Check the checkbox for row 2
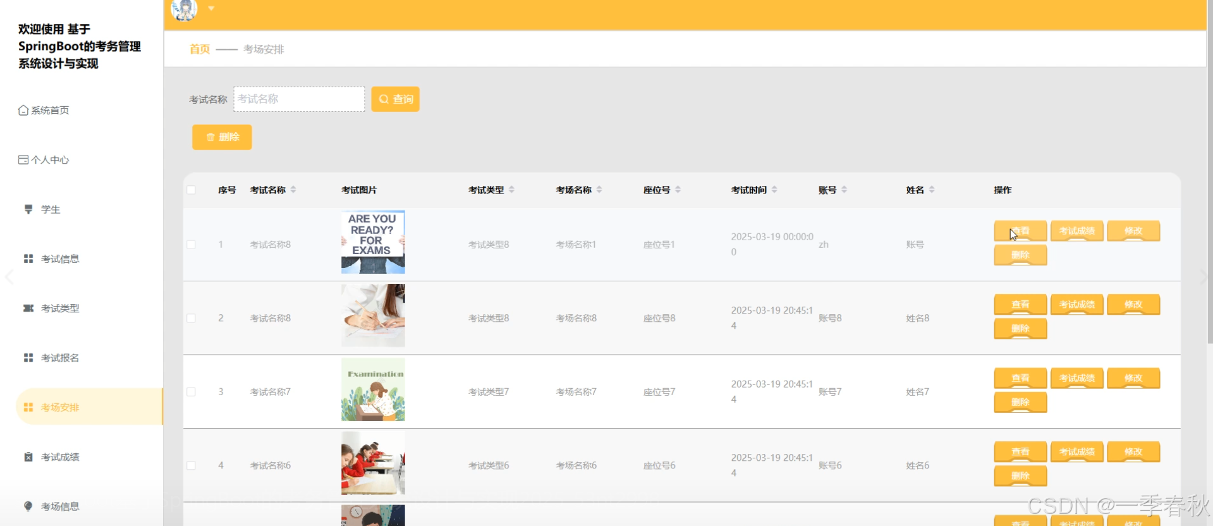This screenshot has width=1213, height=526. pos(191,318)
